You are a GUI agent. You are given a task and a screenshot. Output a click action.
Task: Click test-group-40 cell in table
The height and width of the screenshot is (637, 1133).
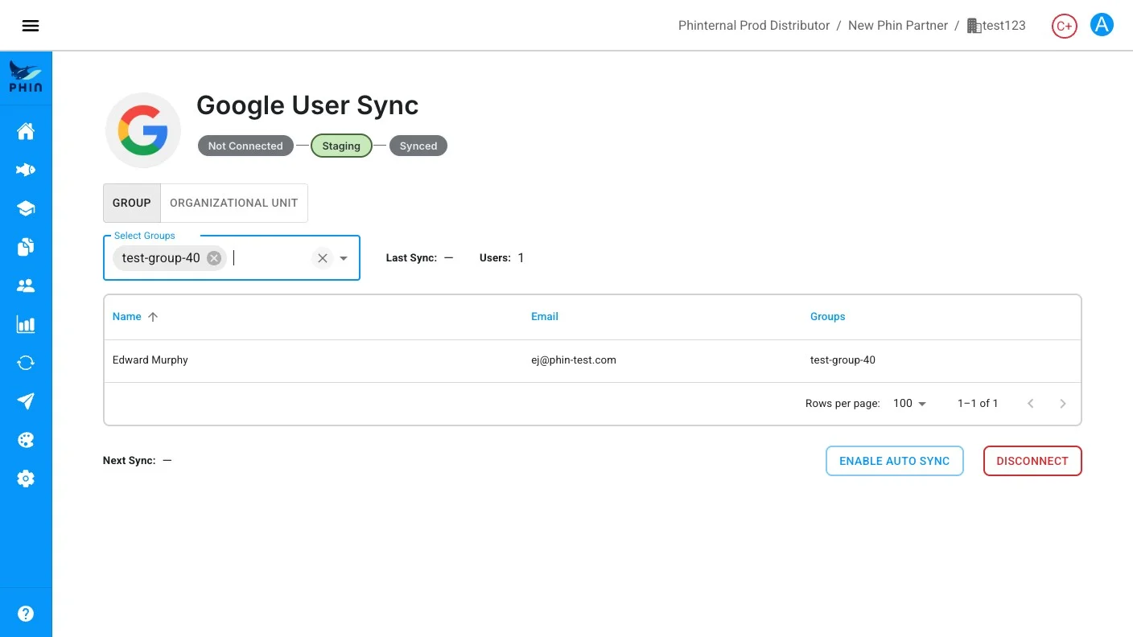click(x=843, y=360)
